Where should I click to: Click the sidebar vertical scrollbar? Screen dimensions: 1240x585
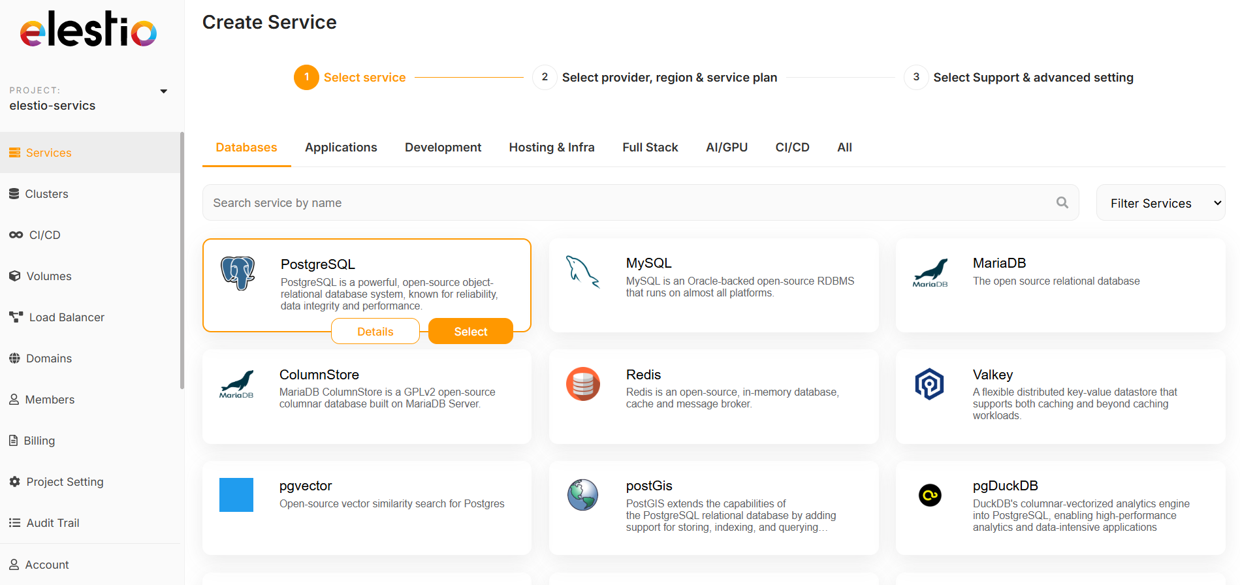coord(182,261)
